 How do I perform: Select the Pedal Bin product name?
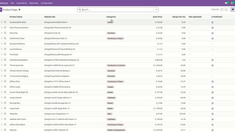click(14, 114)
